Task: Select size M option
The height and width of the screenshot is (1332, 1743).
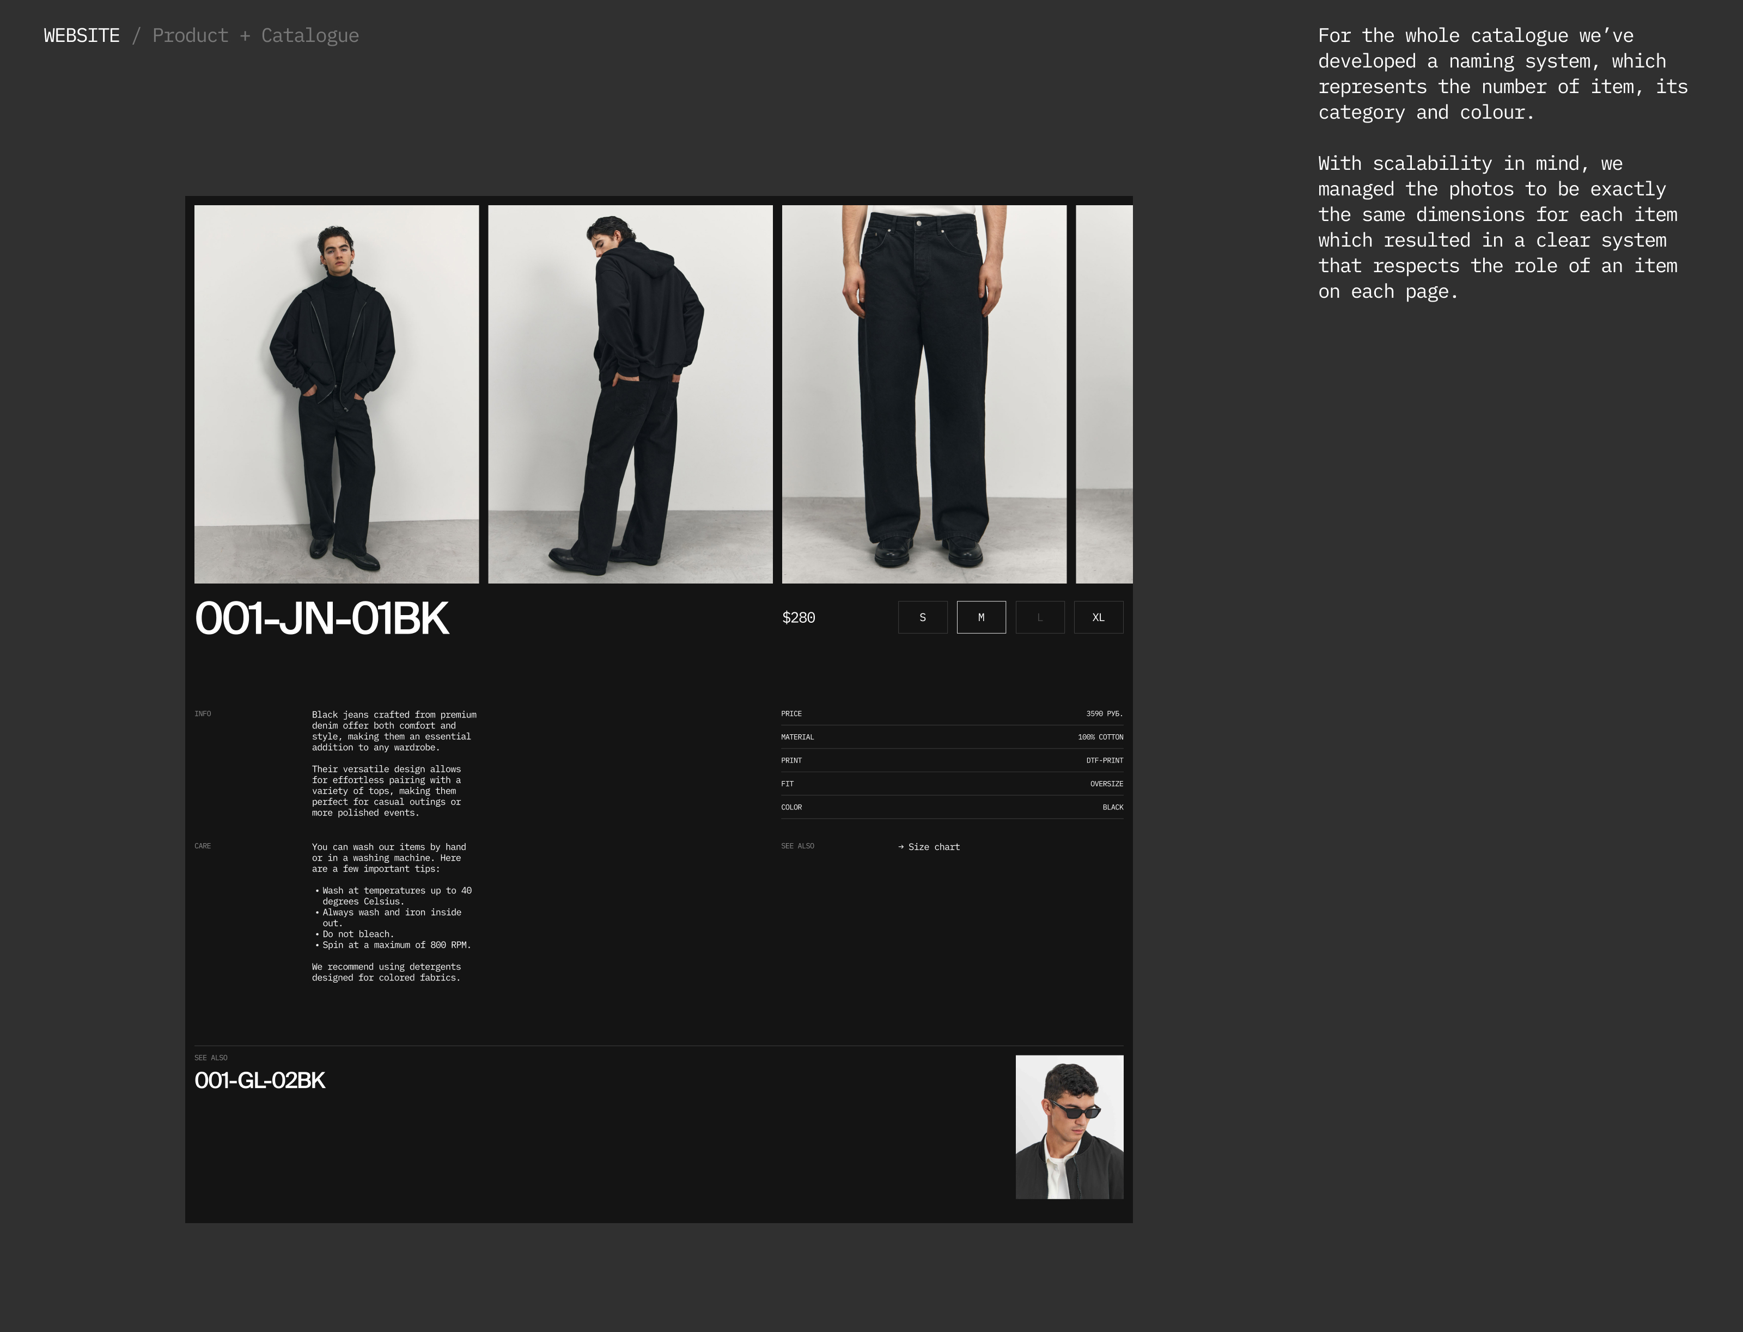Action: tap(980, 618)
